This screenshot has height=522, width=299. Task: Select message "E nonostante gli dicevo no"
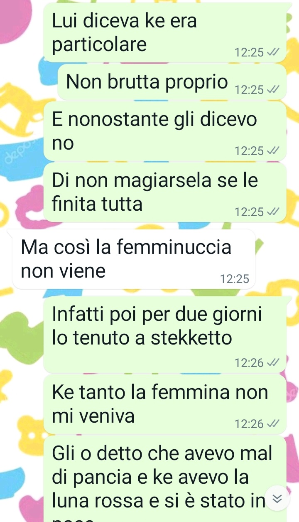tap(165, 131)
